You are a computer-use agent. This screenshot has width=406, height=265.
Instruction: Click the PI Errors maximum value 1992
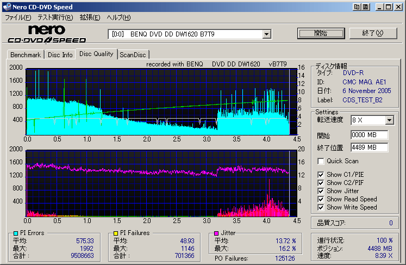point(86,249)
